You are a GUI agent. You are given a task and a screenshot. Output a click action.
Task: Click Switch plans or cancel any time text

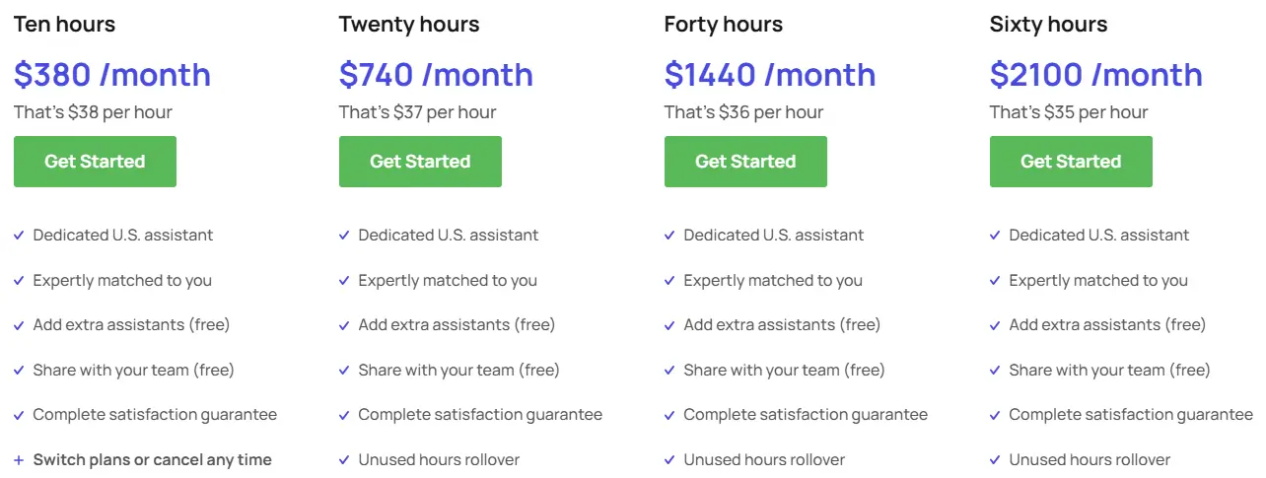152,460
